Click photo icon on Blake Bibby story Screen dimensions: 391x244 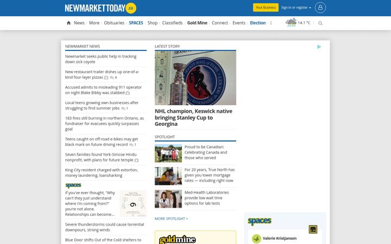coord(128,93)
